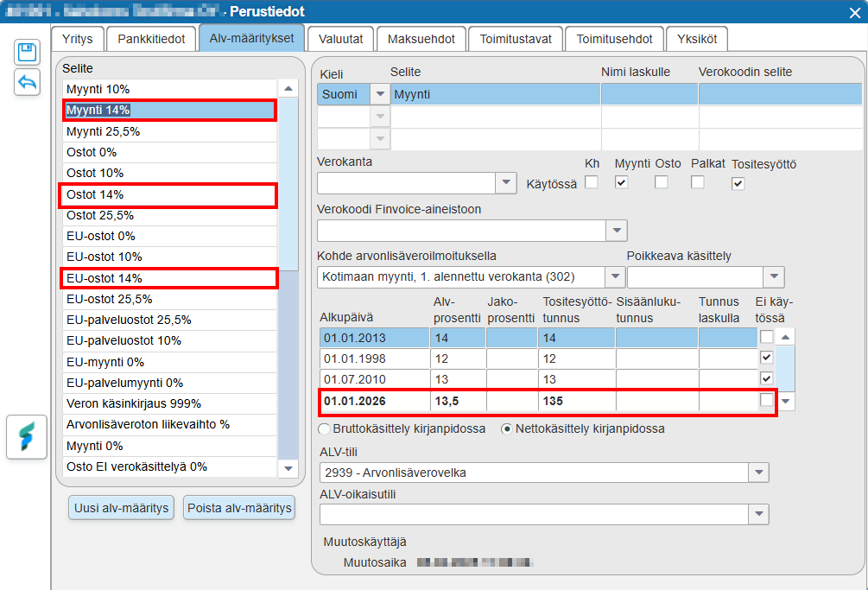Select EU-palveluostot 25,5% list row
This screenshot has width=868, height=590.
coord(169,320)
